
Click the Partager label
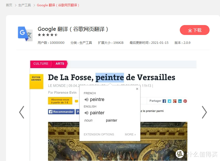point(155,101)
